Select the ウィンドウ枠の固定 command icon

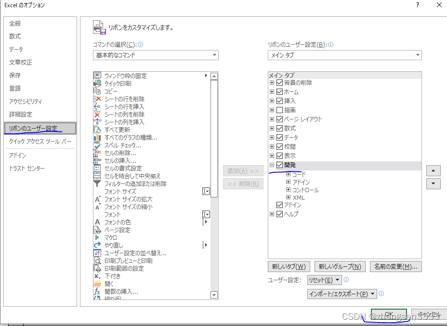[97, 76]
